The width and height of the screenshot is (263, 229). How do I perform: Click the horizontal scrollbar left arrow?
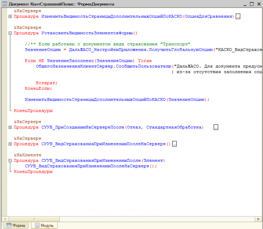coord(5,219)
